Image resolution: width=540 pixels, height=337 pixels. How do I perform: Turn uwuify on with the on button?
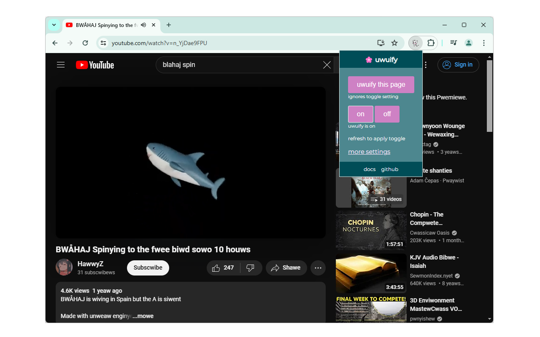tap(360, 114)
